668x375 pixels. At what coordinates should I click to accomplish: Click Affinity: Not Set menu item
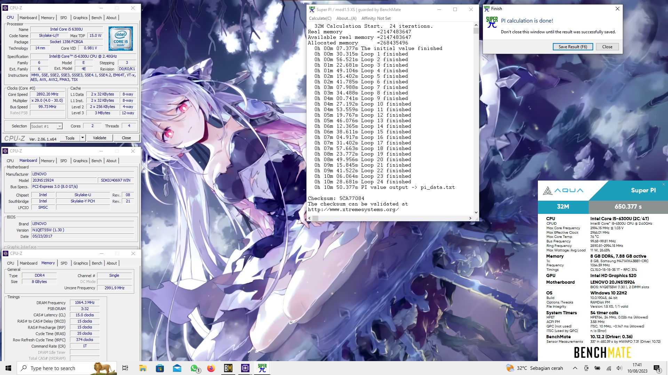pos(376,18)
